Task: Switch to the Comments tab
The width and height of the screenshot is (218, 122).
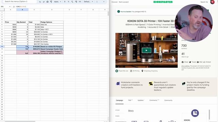Action: (x=154, y=100)
